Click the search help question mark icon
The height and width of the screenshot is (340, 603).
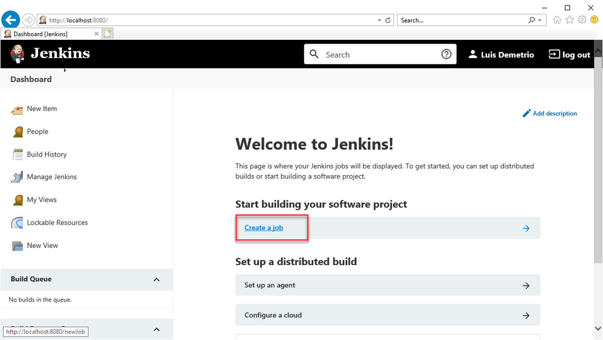click(446, 54)
